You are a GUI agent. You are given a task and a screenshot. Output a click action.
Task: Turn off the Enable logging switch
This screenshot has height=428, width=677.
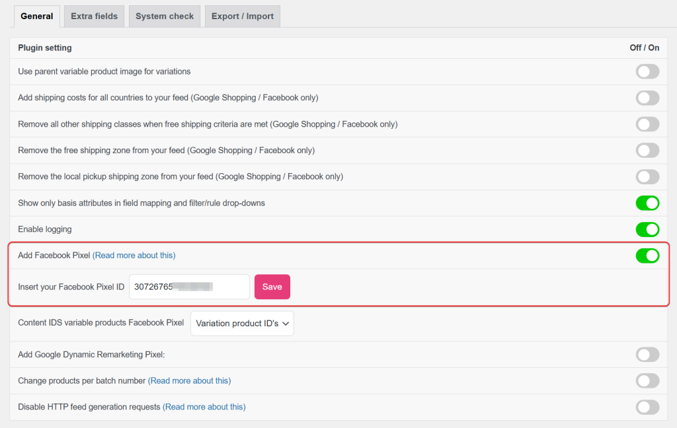tap(647, 229)
